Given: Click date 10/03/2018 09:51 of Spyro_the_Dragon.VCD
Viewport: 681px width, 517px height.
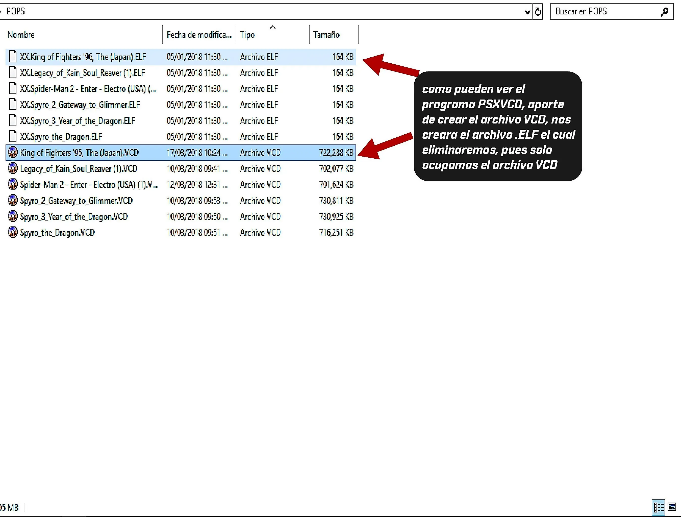Looking at the screenshot, I should pyautogui.click(x=197, y=232).
